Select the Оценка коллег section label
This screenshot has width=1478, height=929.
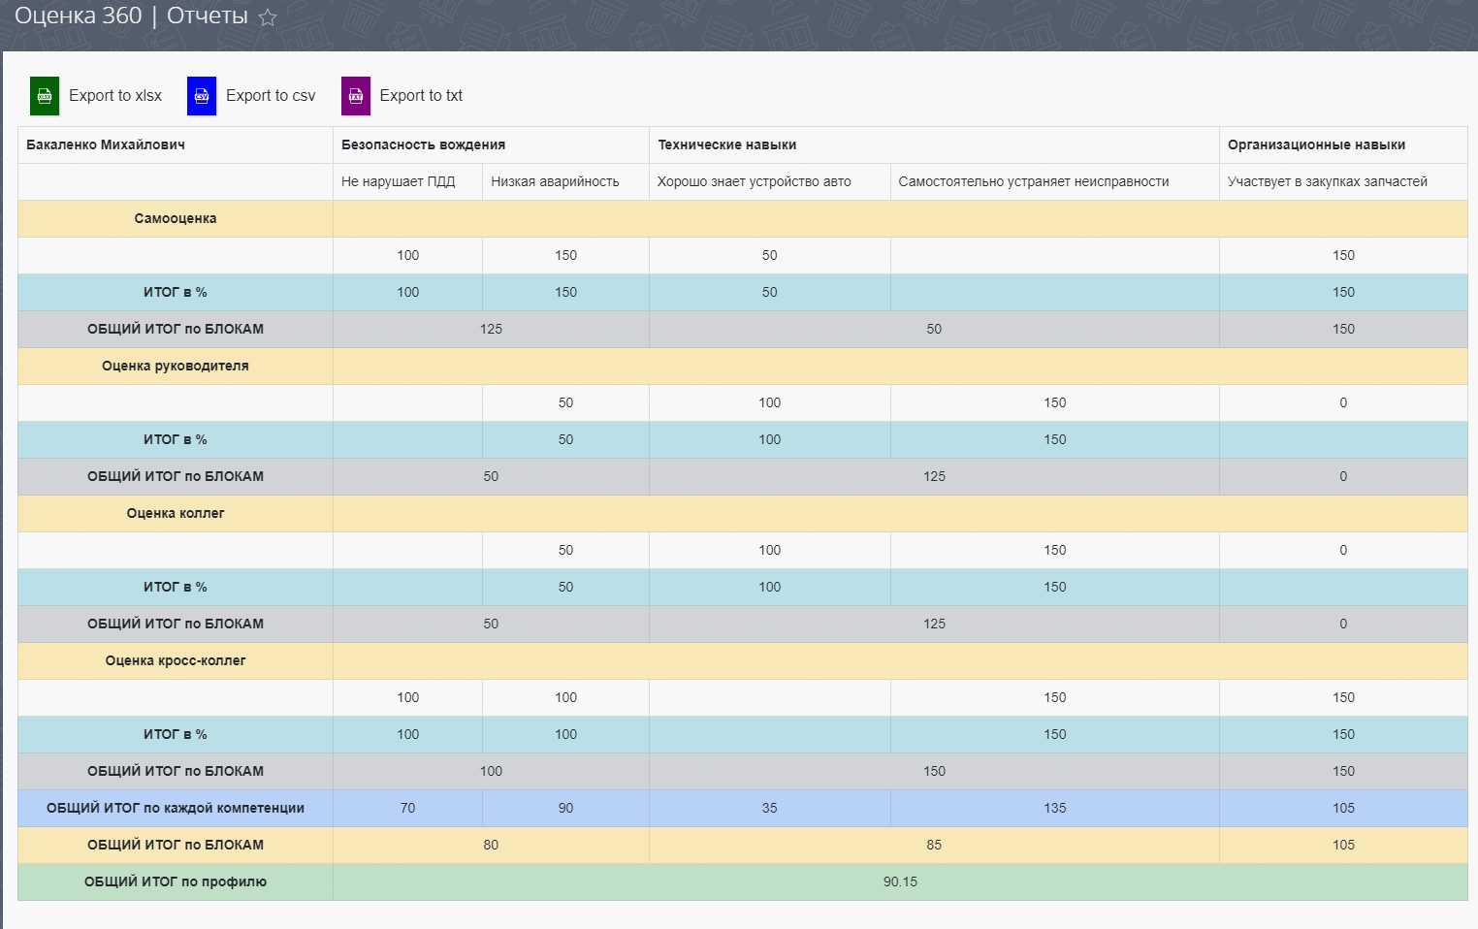point(176,513)
